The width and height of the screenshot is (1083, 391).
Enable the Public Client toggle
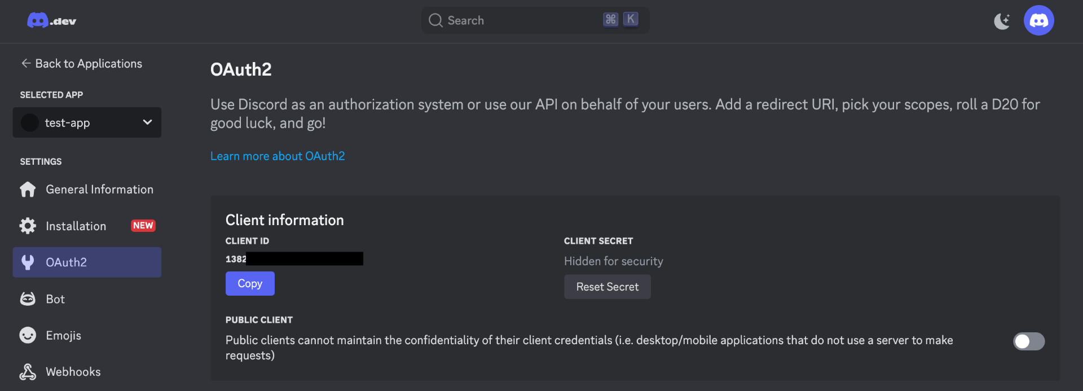tap(1029, 341)
